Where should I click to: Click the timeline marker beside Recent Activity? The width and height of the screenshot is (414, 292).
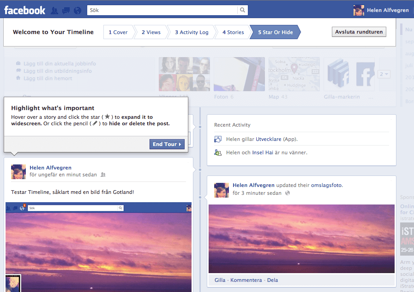[200, 127]
